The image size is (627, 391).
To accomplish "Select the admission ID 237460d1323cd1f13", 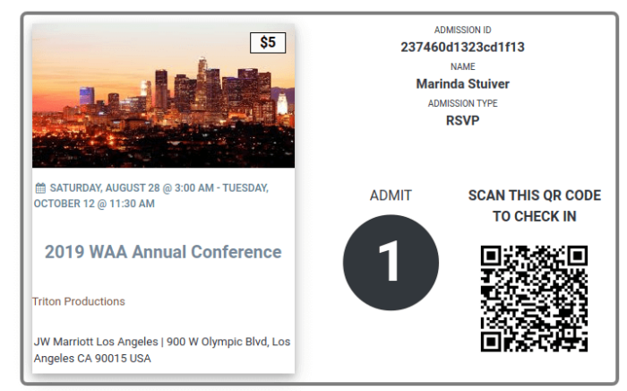I will click(x=463, y=48).
